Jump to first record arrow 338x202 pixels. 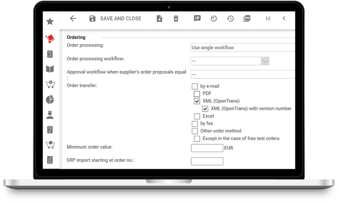pyautogui.click(x=268, y=19)
